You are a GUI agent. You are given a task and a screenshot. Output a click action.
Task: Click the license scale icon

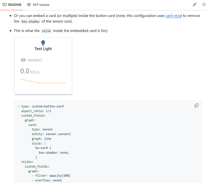click(x=29, y=5)
